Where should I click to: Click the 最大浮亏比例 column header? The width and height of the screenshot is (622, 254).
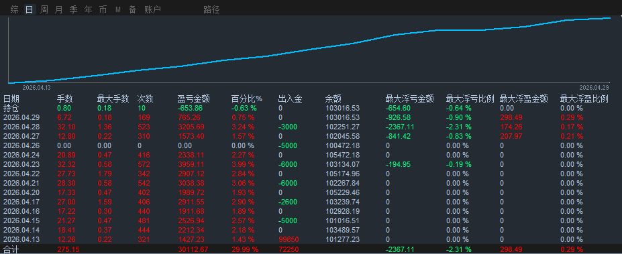[470, 99]
